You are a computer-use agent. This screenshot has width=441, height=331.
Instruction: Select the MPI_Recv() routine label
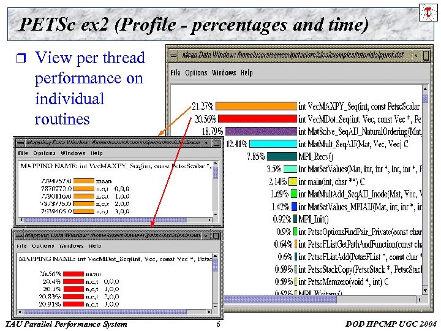(x=316, y=156)
